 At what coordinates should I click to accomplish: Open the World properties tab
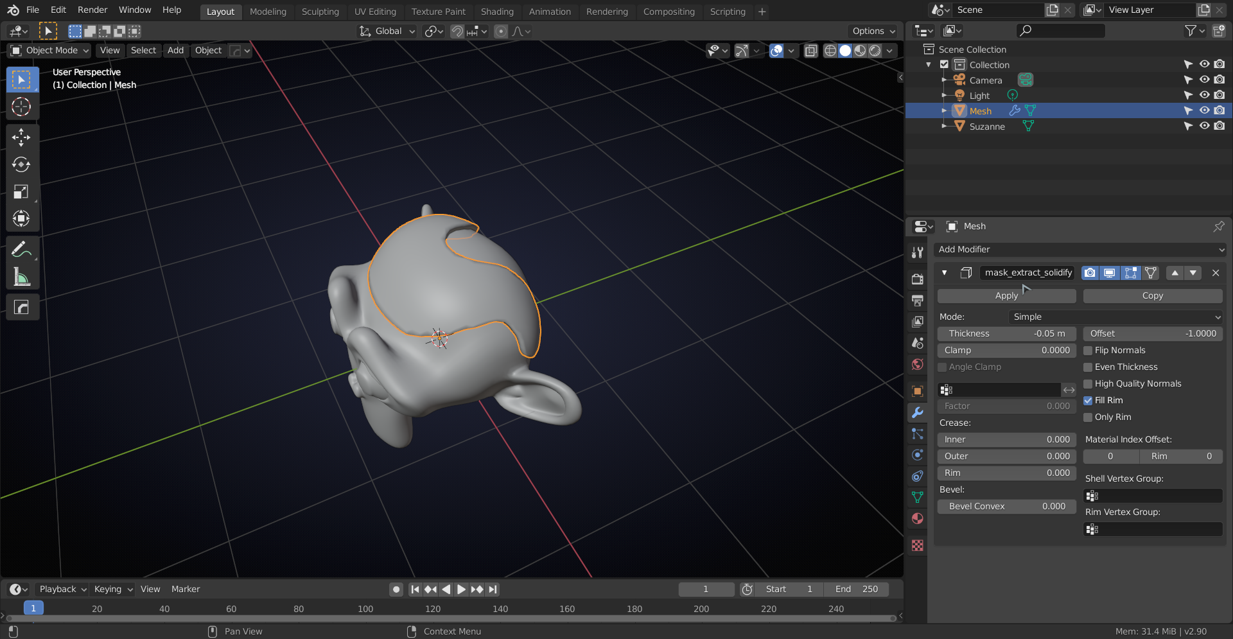pos(918,364)
